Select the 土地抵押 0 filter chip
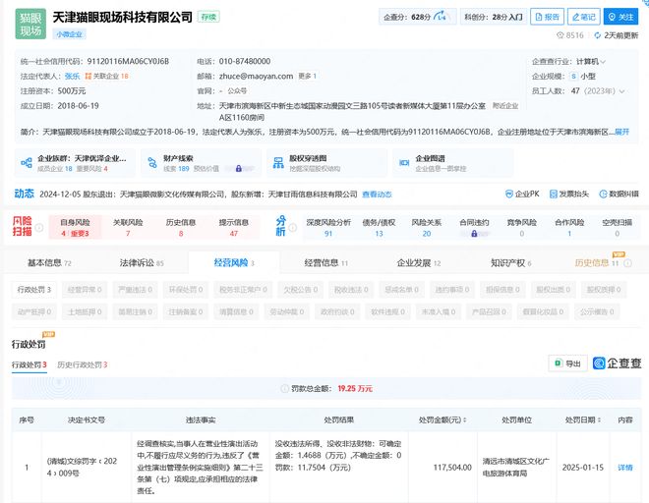This screenshot has height=503, width=649. pos(85,311)
